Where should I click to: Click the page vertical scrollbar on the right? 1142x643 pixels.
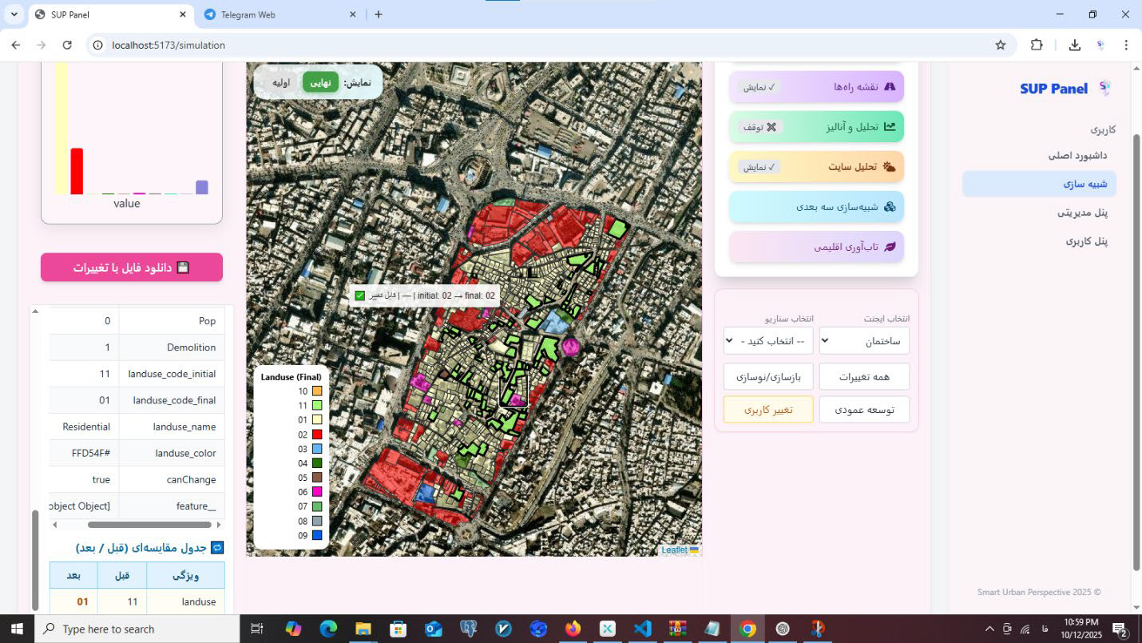pyautogui.click(x=1137, y=351)
